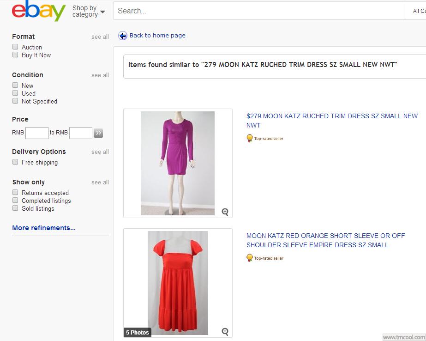Click the Search text field

click(259, 11)
